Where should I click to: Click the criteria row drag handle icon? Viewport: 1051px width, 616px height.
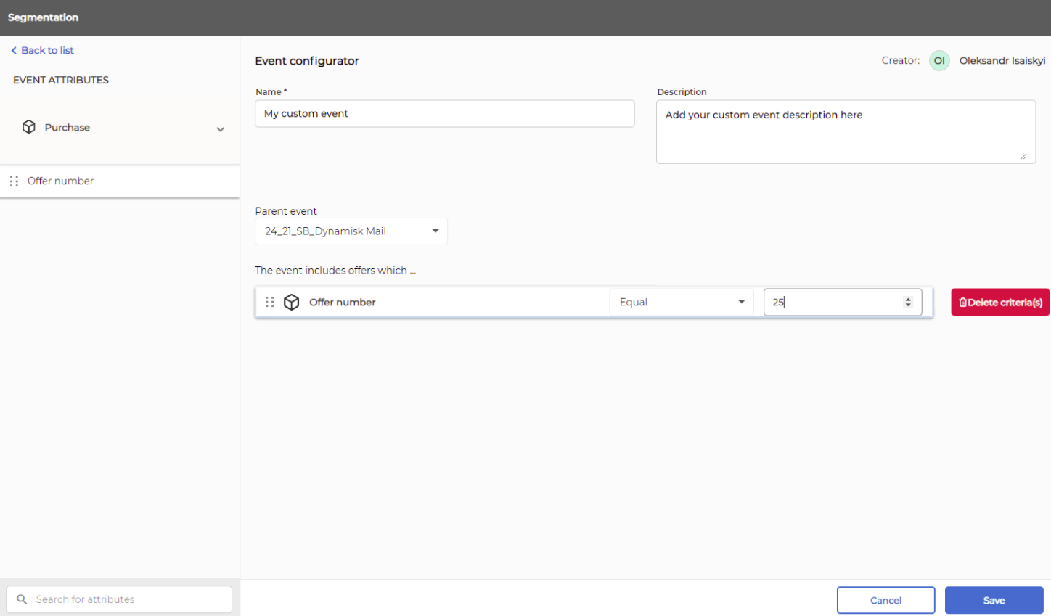coord(270,302)
